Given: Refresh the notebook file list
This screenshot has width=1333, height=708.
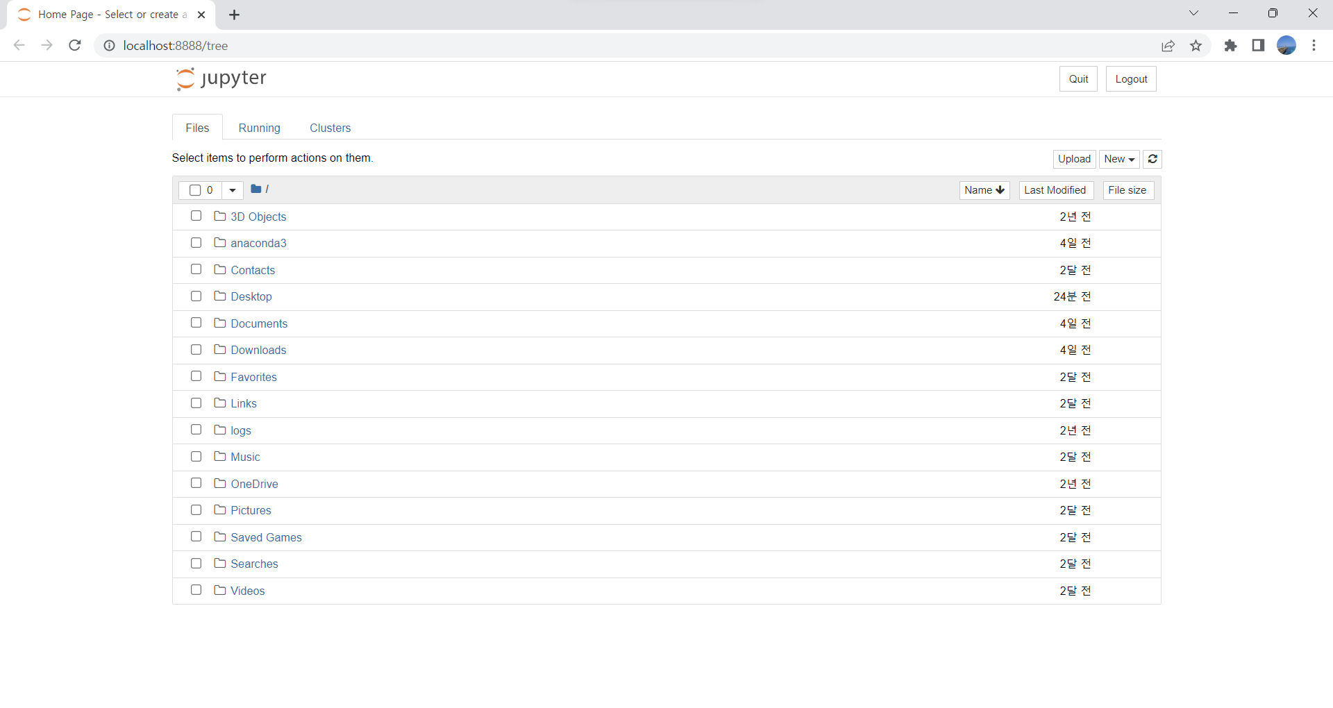Looking at the screenshot, I should (1152, 159).
